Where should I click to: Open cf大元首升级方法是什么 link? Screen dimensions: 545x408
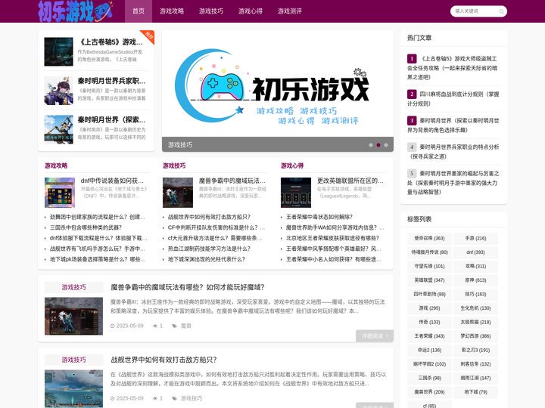pyautogui.click(x=215, y=238)
